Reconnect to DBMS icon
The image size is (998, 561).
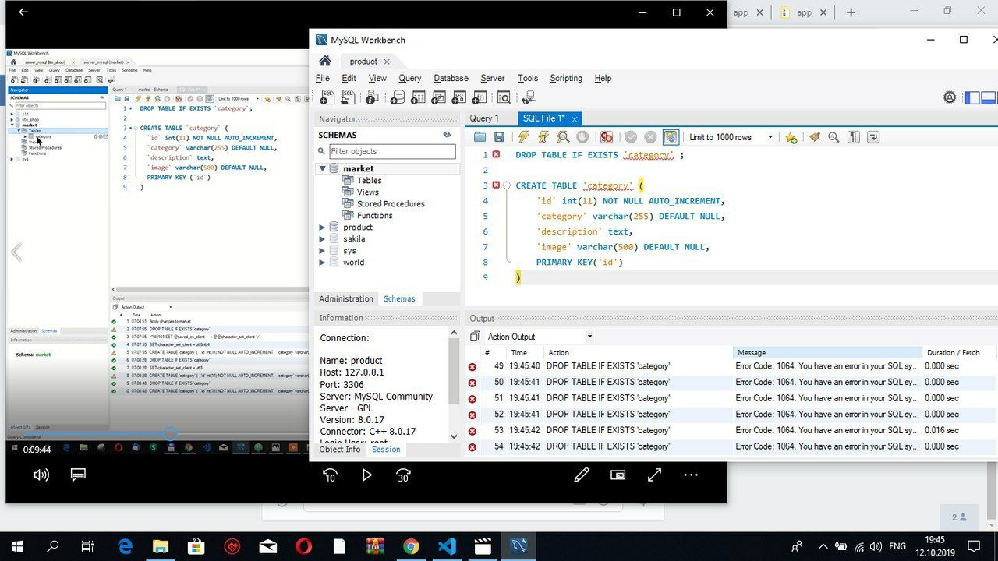click(x=529, y=97)
